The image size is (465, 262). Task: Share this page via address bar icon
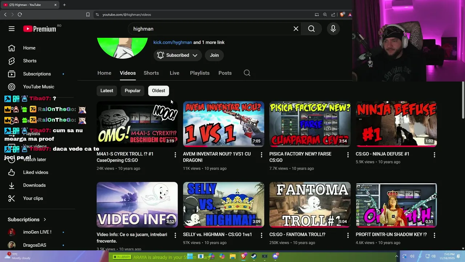[333, 15]
